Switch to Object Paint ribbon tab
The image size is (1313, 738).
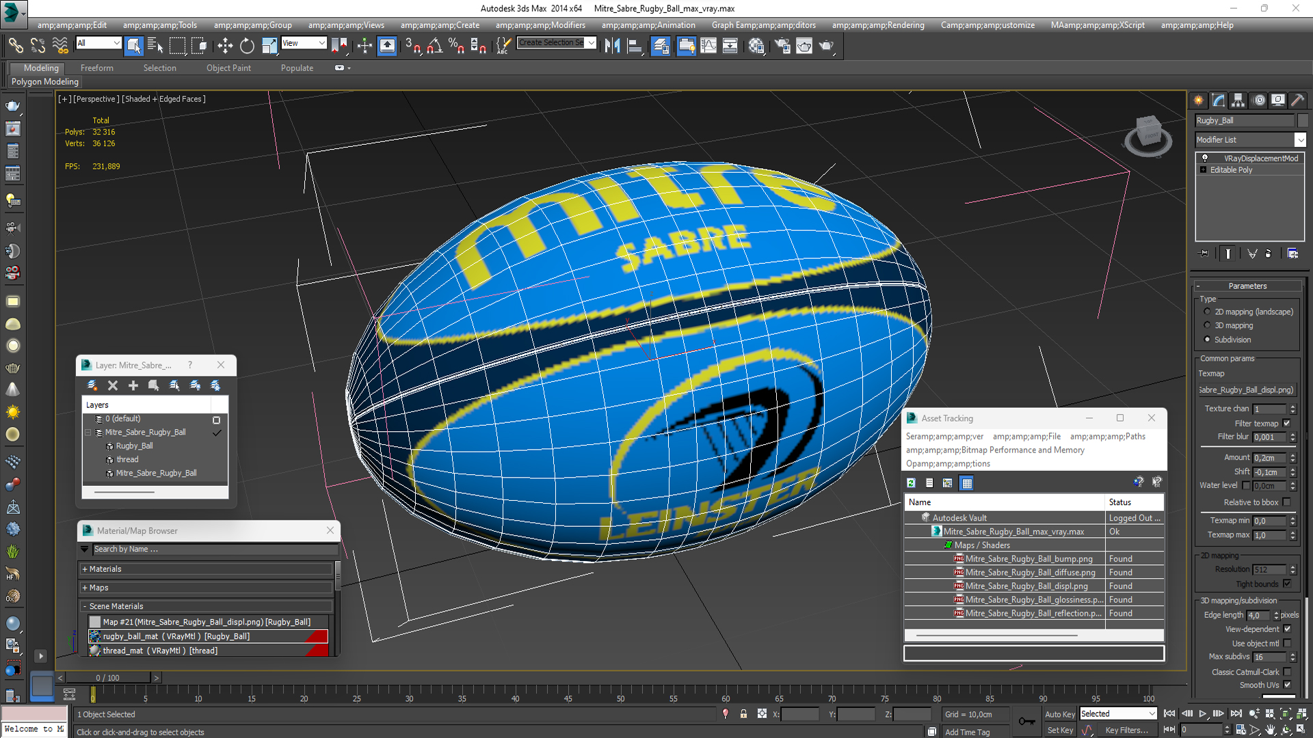coord(228,68)
